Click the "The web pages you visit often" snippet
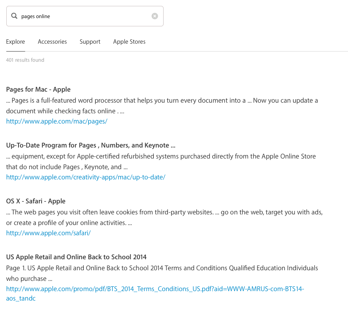348x310 pixels. click(164, 218)
